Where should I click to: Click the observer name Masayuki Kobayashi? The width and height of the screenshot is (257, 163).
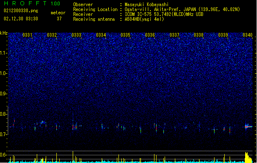point(147,4)
